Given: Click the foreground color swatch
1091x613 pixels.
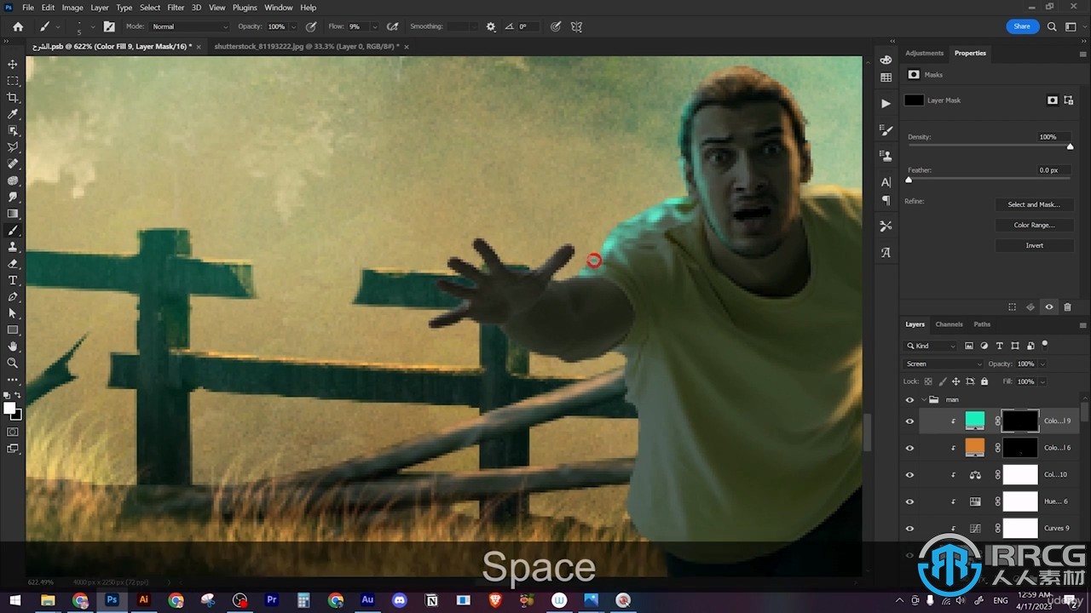Looking at the screenshot, I should coord(9,409).
